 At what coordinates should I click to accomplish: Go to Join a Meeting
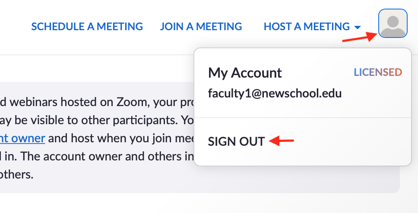click(x=201, y=27)
